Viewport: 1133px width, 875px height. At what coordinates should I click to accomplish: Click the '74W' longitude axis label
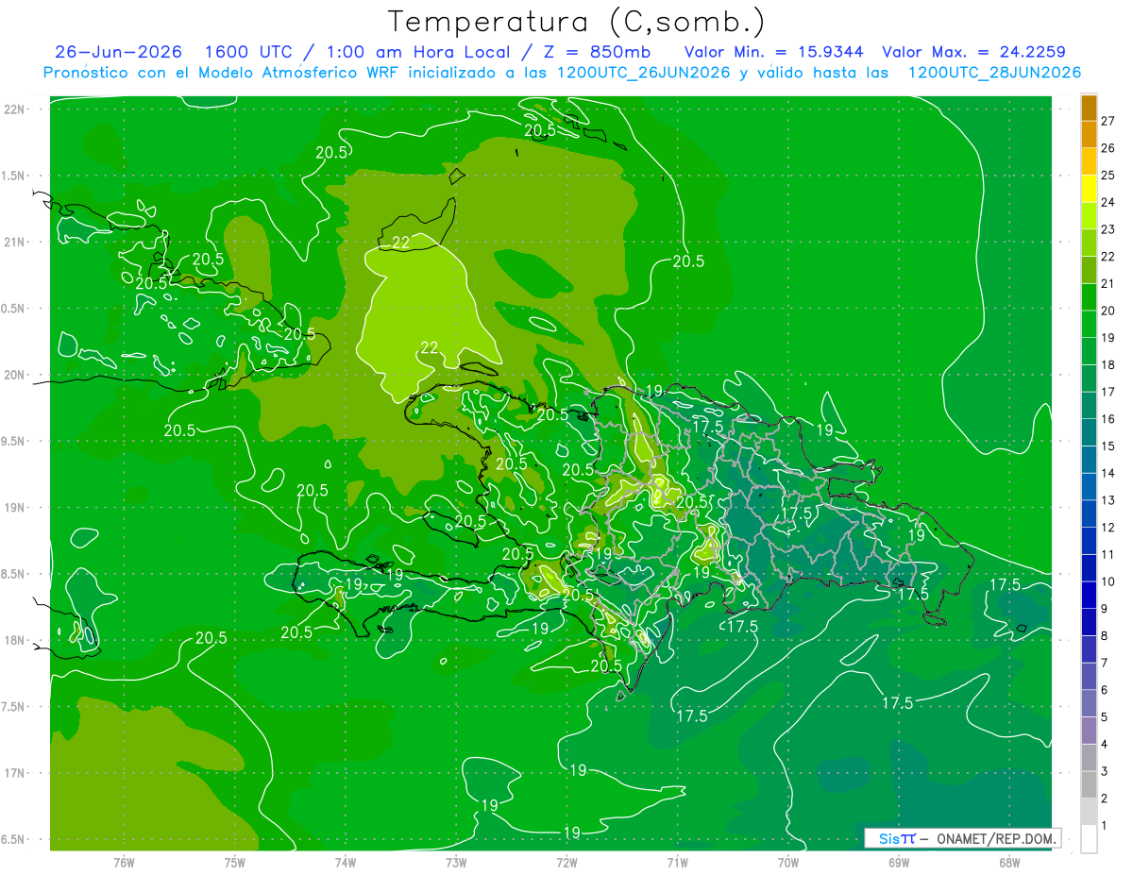(x=346, y=862)
